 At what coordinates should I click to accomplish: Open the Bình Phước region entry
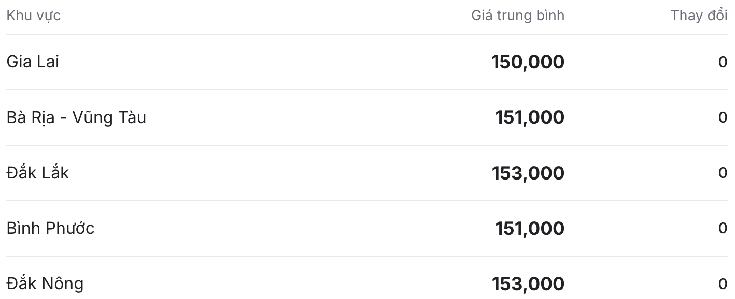(x=50, y=228)
